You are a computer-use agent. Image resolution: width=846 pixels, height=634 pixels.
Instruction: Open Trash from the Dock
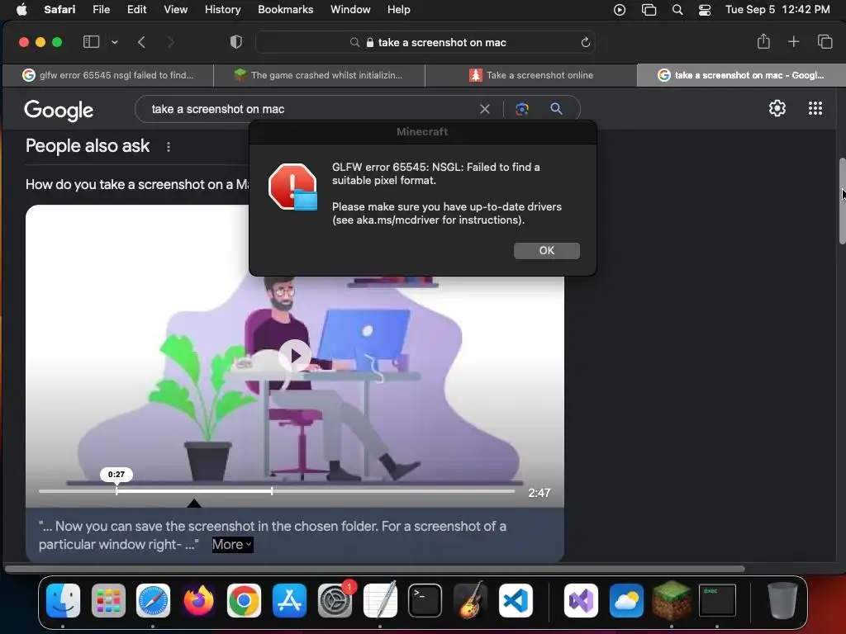(x=782, y=600)
